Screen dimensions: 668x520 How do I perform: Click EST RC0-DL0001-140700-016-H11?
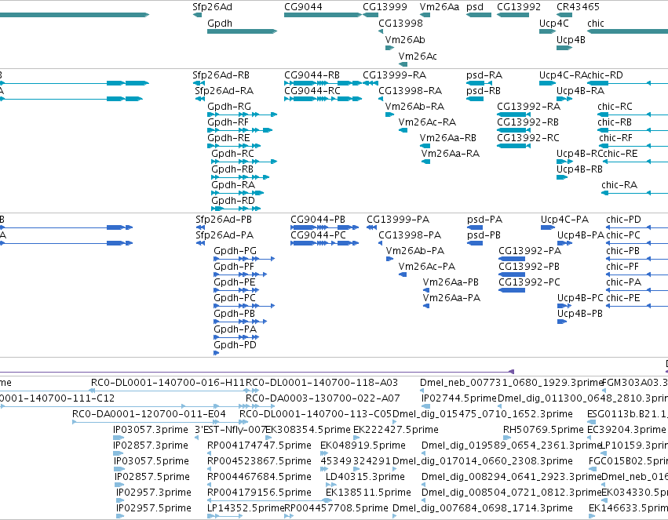[168, 383]
